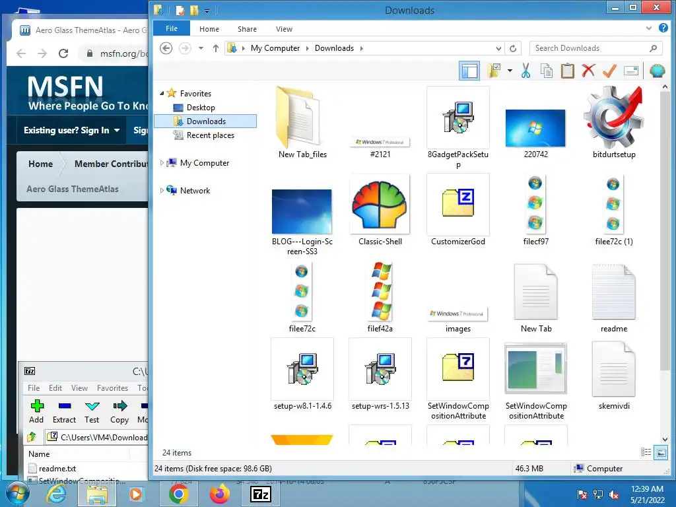Image resolution: width=676 pixels, height=507 pixels.
Task: Click the Properties icon in title bar
Action: [x=180, y=9]
